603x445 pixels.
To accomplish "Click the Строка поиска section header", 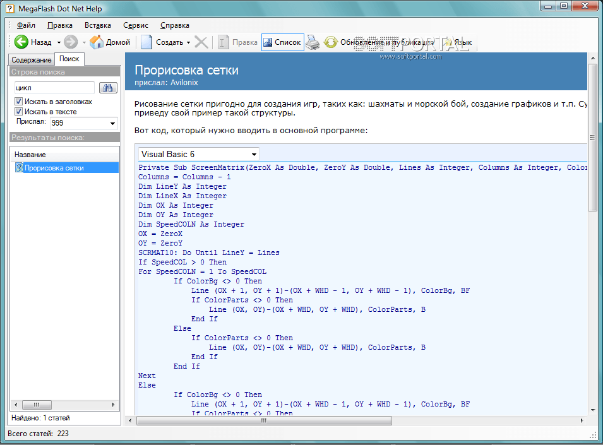I will tap(64, 72).
